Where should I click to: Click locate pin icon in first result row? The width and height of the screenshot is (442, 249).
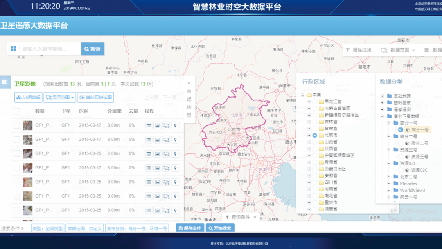point(175,125)
